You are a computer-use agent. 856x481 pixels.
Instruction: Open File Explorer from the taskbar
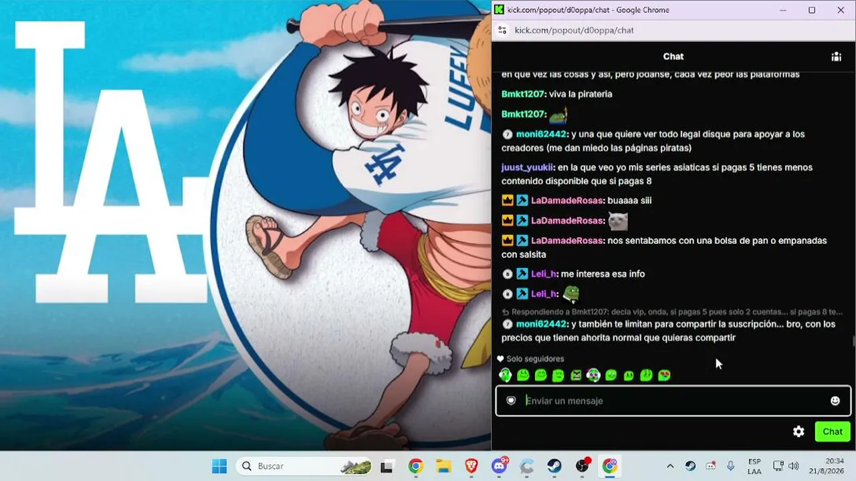pyautogui.click(x=443, y=466)
